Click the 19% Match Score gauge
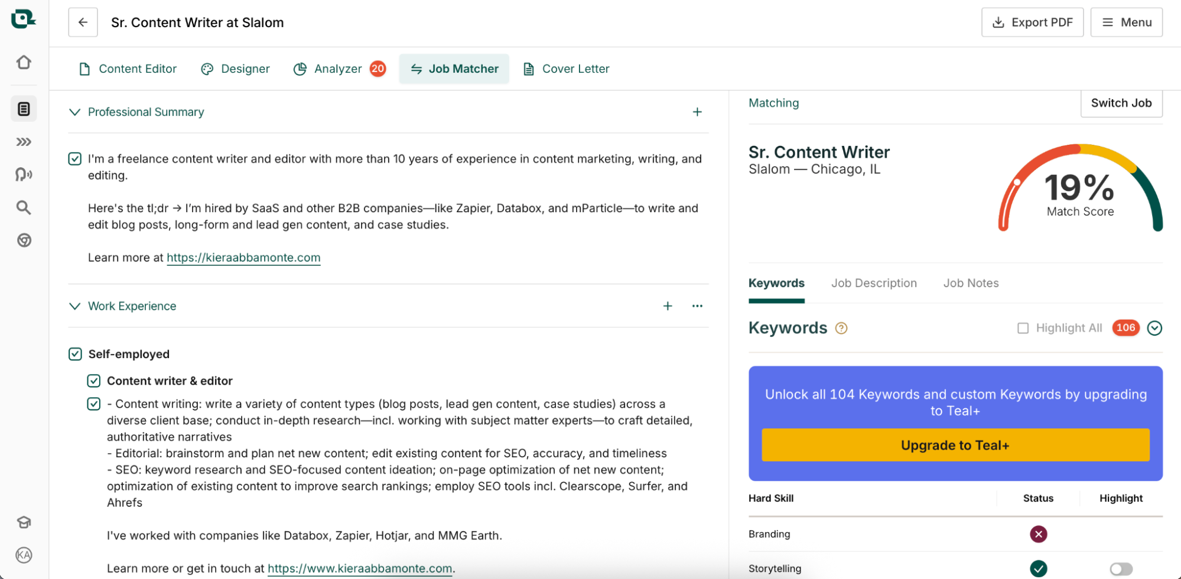 (1080, 188)
